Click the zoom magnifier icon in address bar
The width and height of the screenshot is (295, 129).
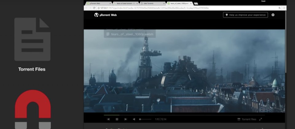[x=280, y=8]
